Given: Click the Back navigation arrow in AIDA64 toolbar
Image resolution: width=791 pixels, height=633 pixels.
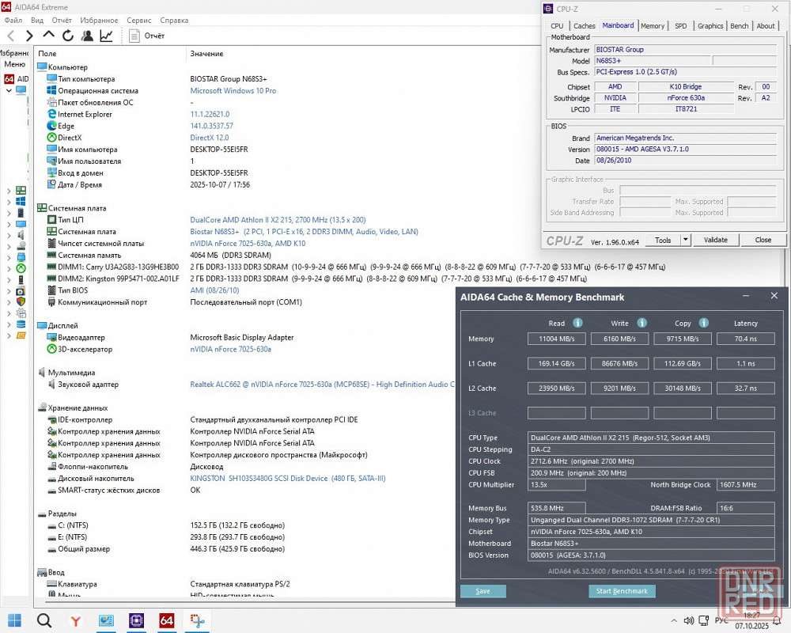Looking at the screenshot, I should (10, 36).
